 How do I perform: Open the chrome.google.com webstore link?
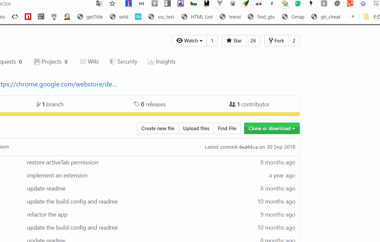click(x=58, y=84)
